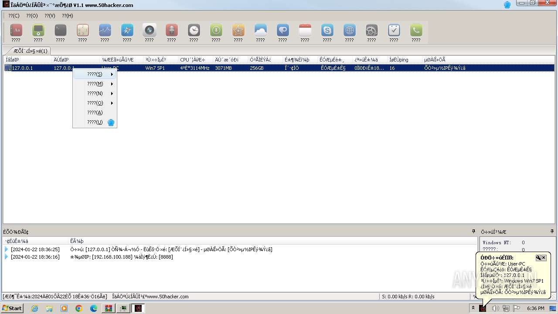Click status bar www.50hacker.com text
This screenshot has width=558, height=314.
(x=150, y=297)
